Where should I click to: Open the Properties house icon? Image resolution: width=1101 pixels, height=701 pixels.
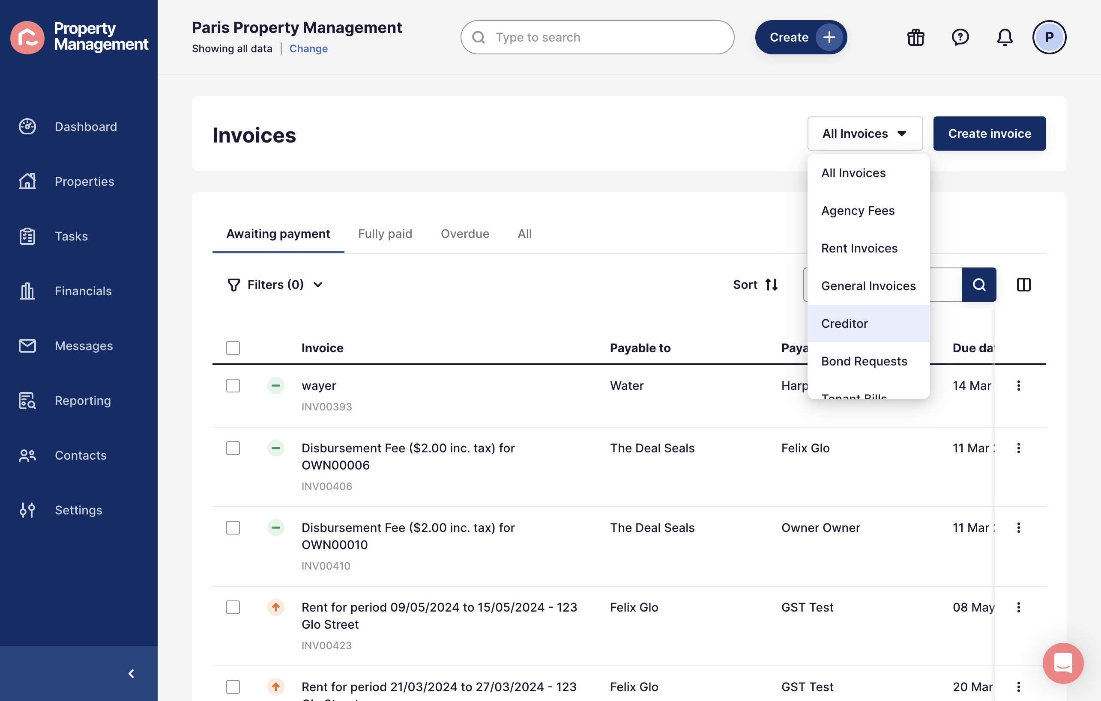27,181
